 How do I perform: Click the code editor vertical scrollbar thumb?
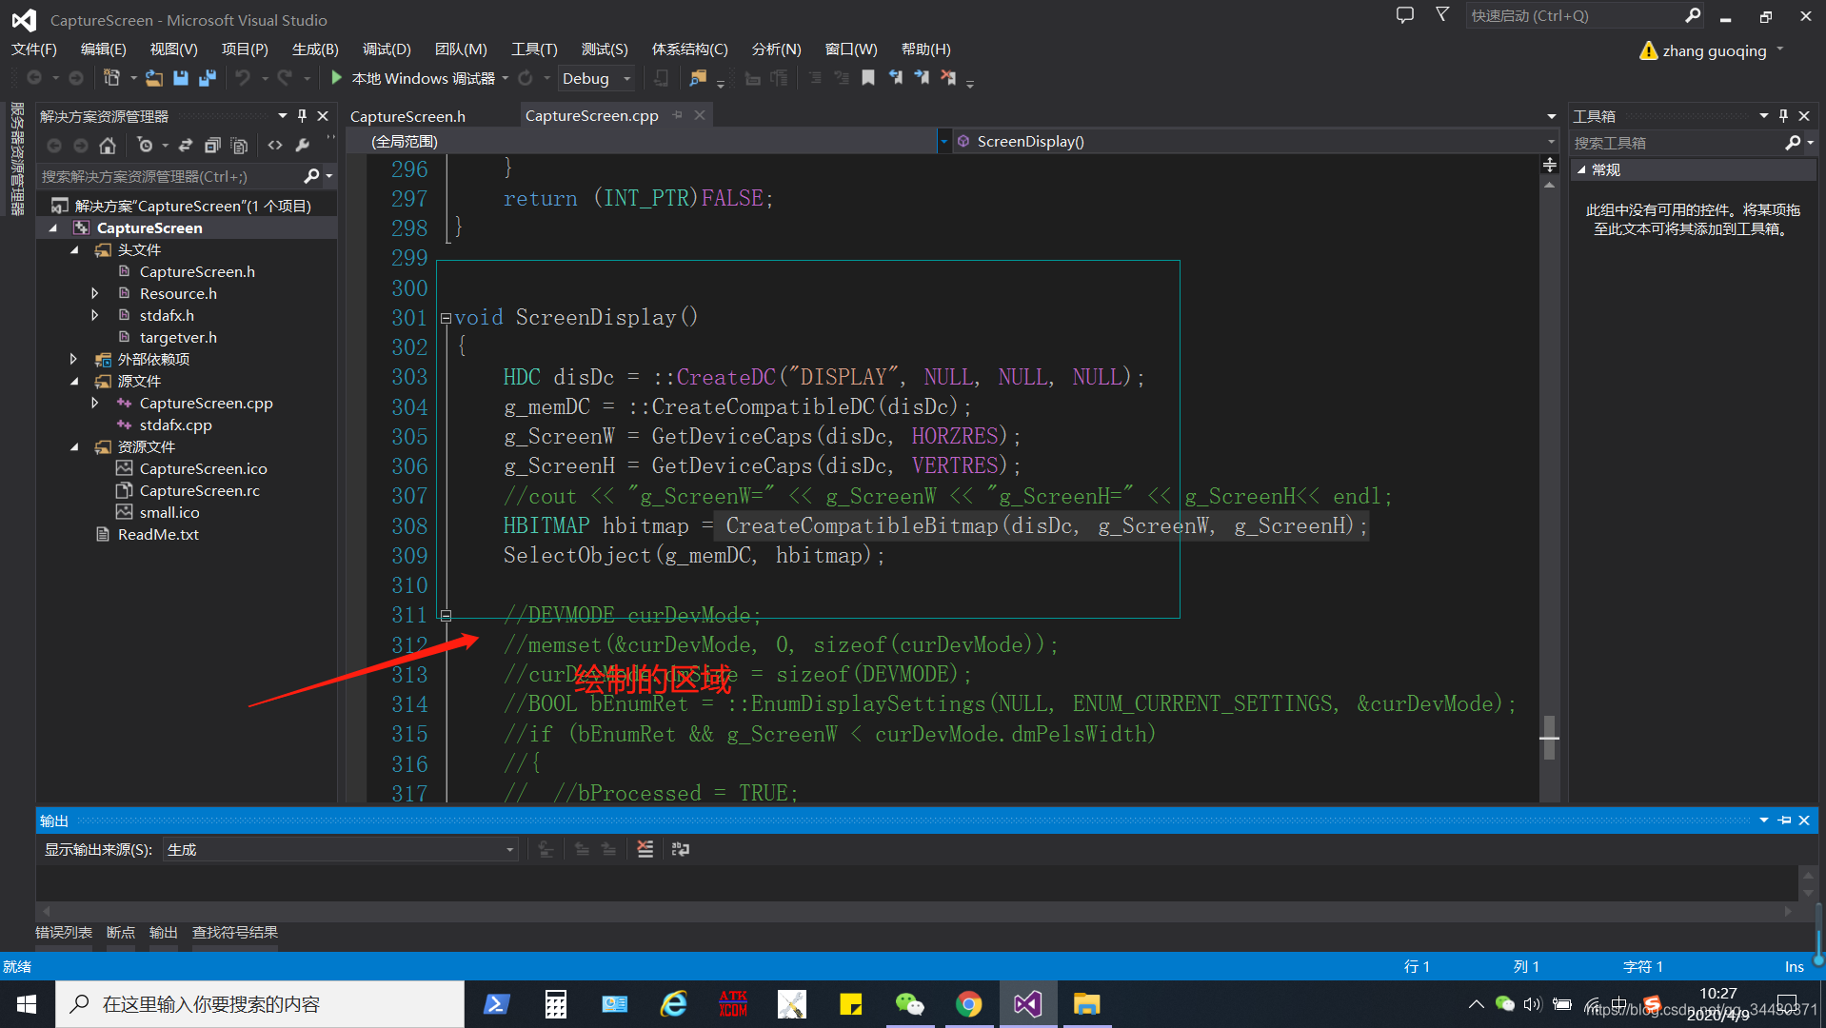tap(1549, 738)
